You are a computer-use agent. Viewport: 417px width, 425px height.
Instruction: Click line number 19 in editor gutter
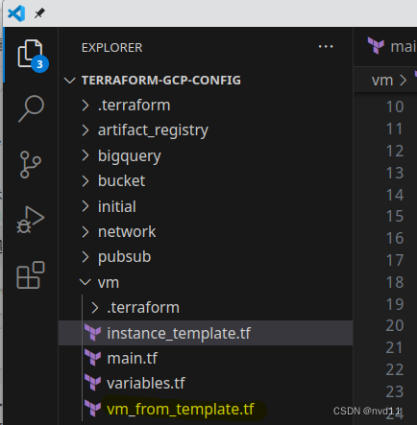point(395,304)
